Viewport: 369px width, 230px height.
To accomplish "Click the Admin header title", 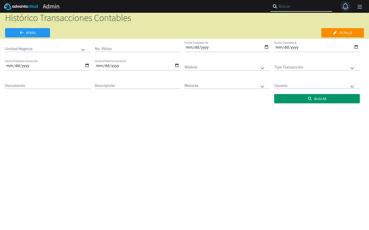I will pyautogui.click(x=51, y=6).
